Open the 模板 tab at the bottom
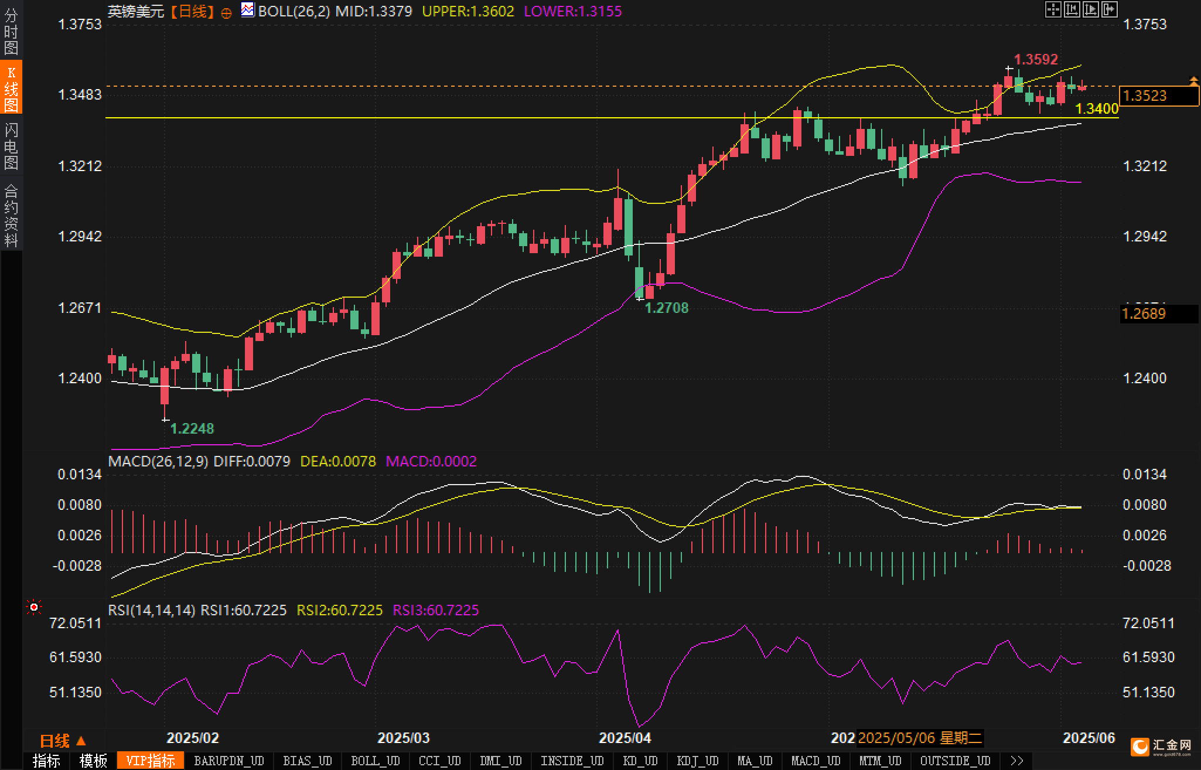This screenshot has height=770, width=1201. [93, 761]
